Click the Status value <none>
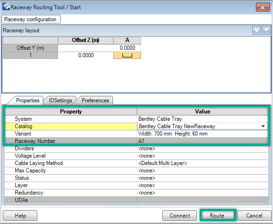Viewport: 273px width, 224px height. [202, 178]
